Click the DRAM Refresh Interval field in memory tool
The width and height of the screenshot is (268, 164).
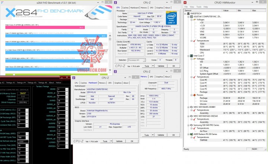23,142
